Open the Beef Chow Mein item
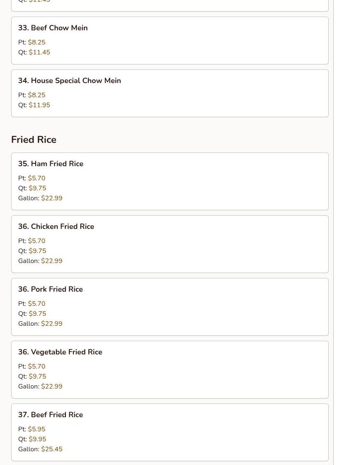Screen dimensions: 342x465 tap(53, 28)
